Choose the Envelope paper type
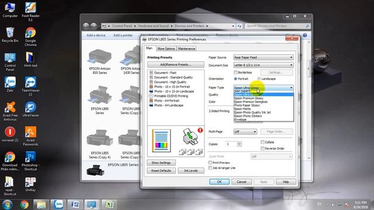374x210 pixels. click(x=264, y=120)
